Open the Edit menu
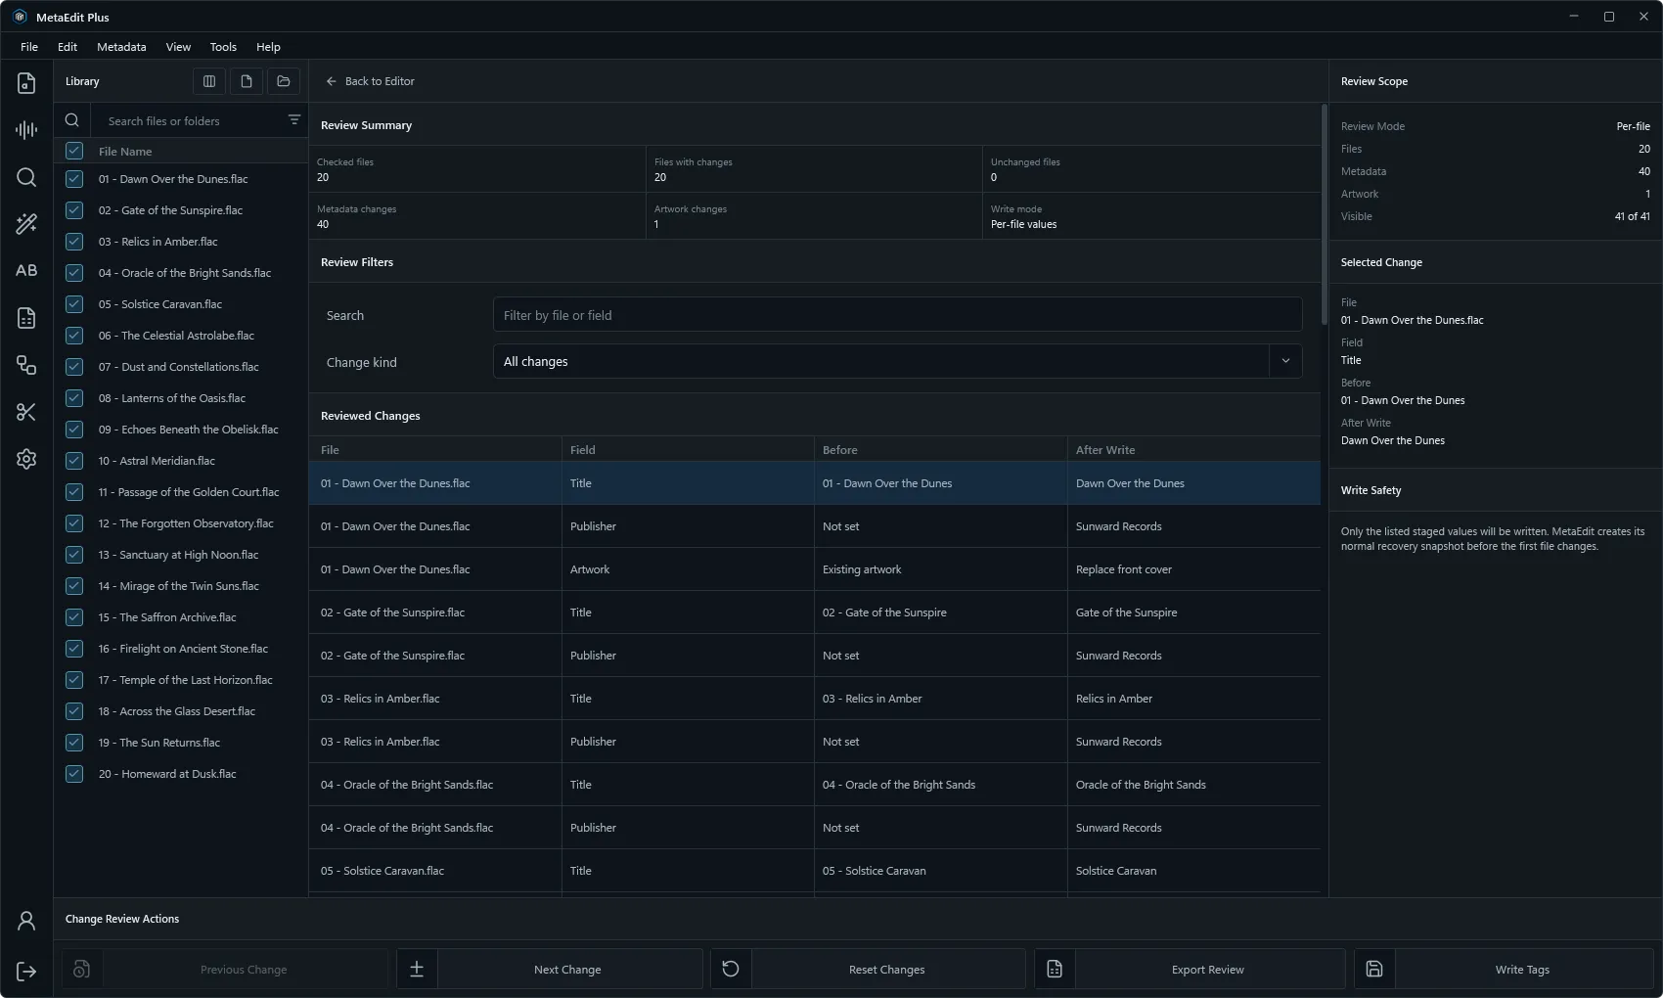Viewport: 1663px width, 998px height. [x=67, y=47]
